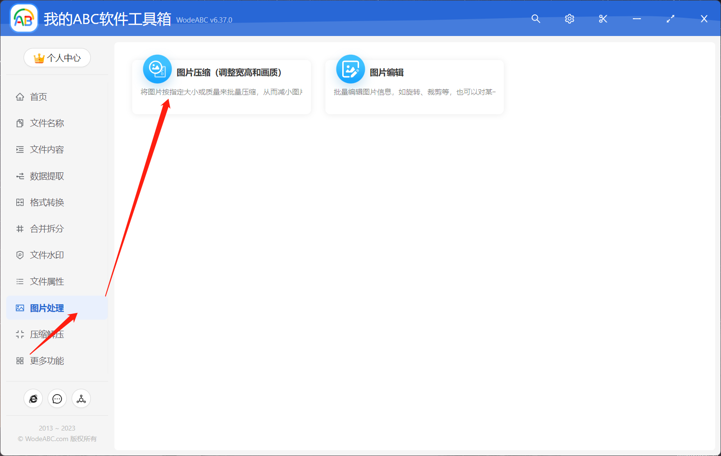Click the scissors screenshot icon

tap(603, 19)
